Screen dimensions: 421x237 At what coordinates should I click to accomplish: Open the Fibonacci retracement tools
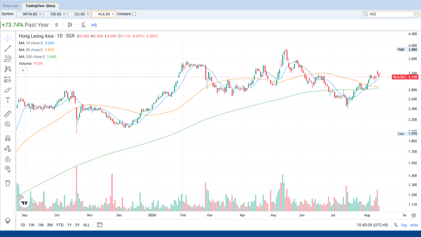click(8, 59)
